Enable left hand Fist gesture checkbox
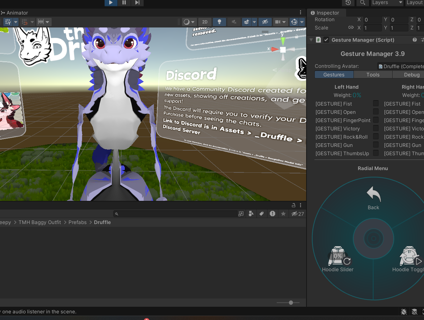This screenshot has height=320, width=424. coord(376,103)
